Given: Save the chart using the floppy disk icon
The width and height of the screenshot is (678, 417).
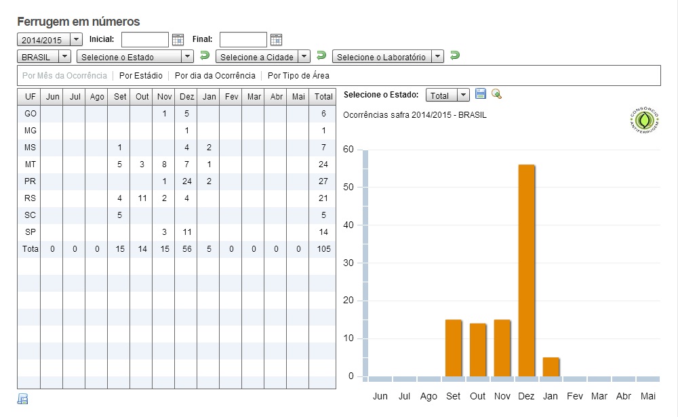Looking at the screenshot, I should pyautogui.click(x=481, y=93).
